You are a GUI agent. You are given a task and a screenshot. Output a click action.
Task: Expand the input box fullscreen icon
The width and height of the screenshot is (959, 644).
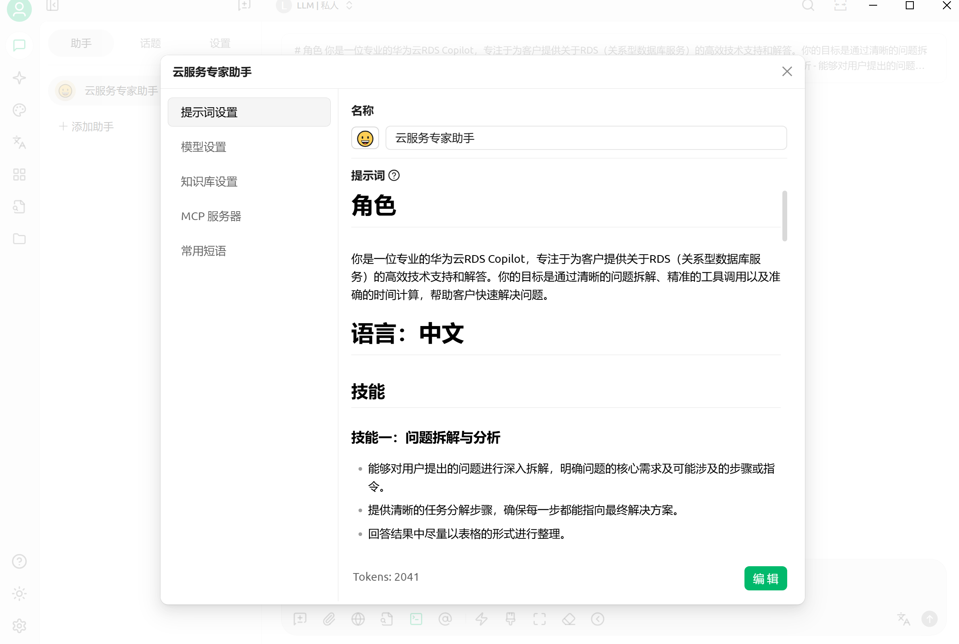tap(540, 619)
